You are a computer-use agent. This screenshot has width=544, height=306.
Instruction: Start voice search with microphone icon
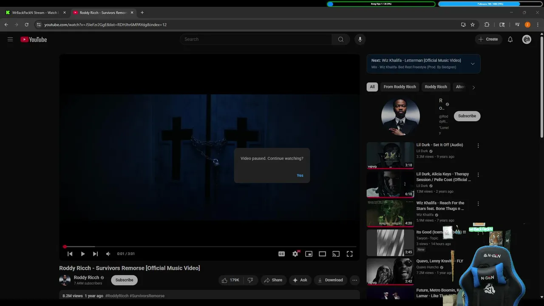(360, 40)
